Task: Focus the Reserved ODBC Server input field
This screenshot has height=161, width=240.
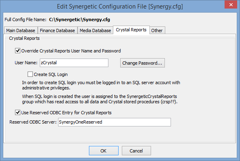Action: [115, 122]
